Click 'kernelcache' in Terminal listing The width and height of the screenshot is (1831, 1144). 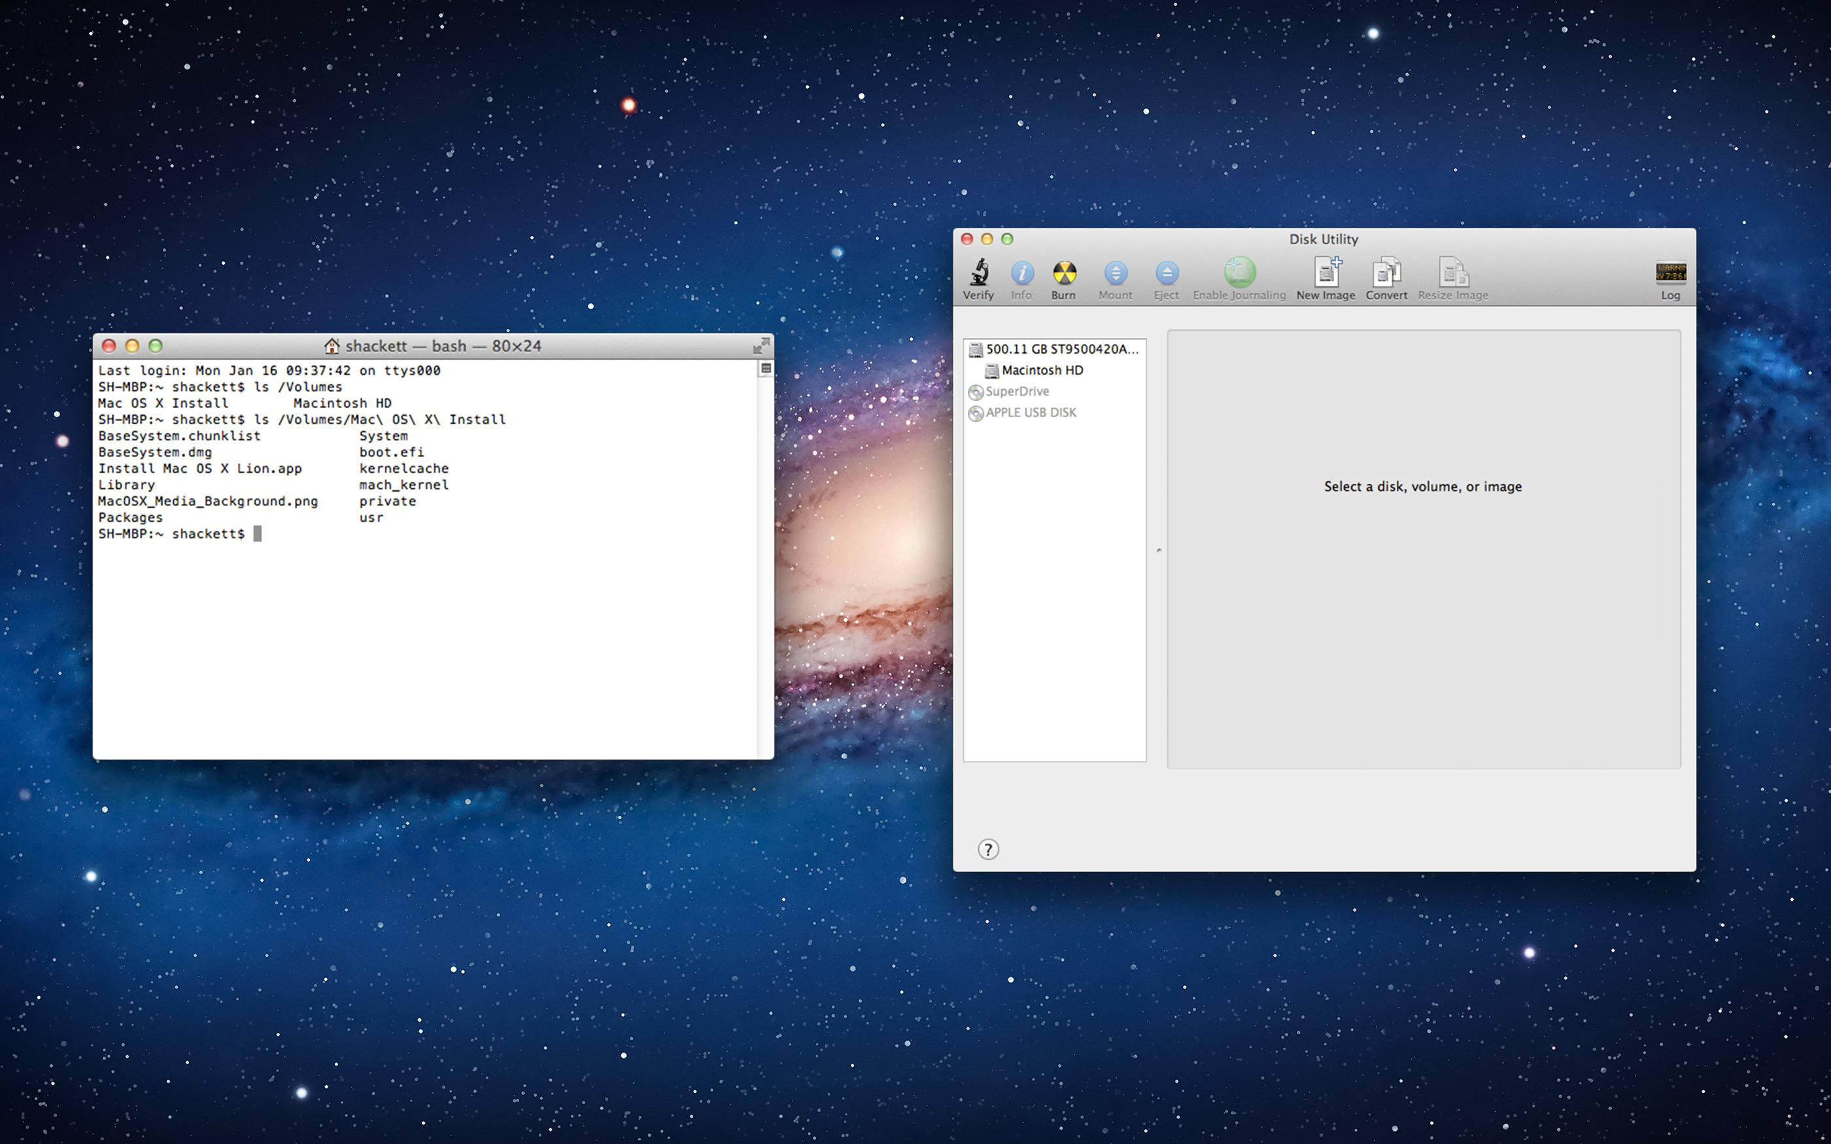pyautogui.click(x=404, y=468)
